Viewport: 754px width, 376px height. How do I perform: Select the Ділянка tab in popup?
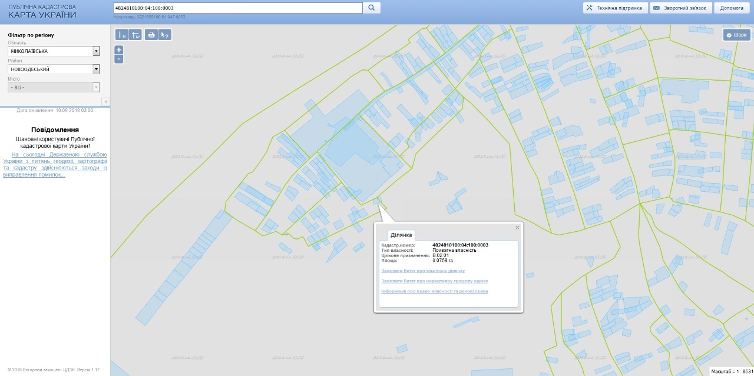401,235
